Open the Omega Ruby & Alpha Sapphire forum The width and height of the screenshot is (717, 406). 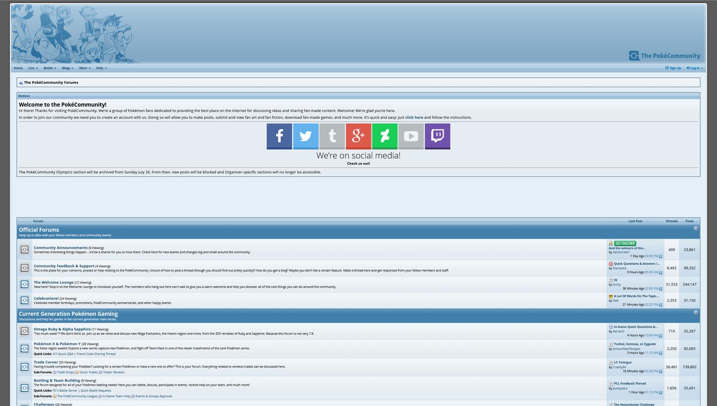pyautogui.click(x=62, y=329)
